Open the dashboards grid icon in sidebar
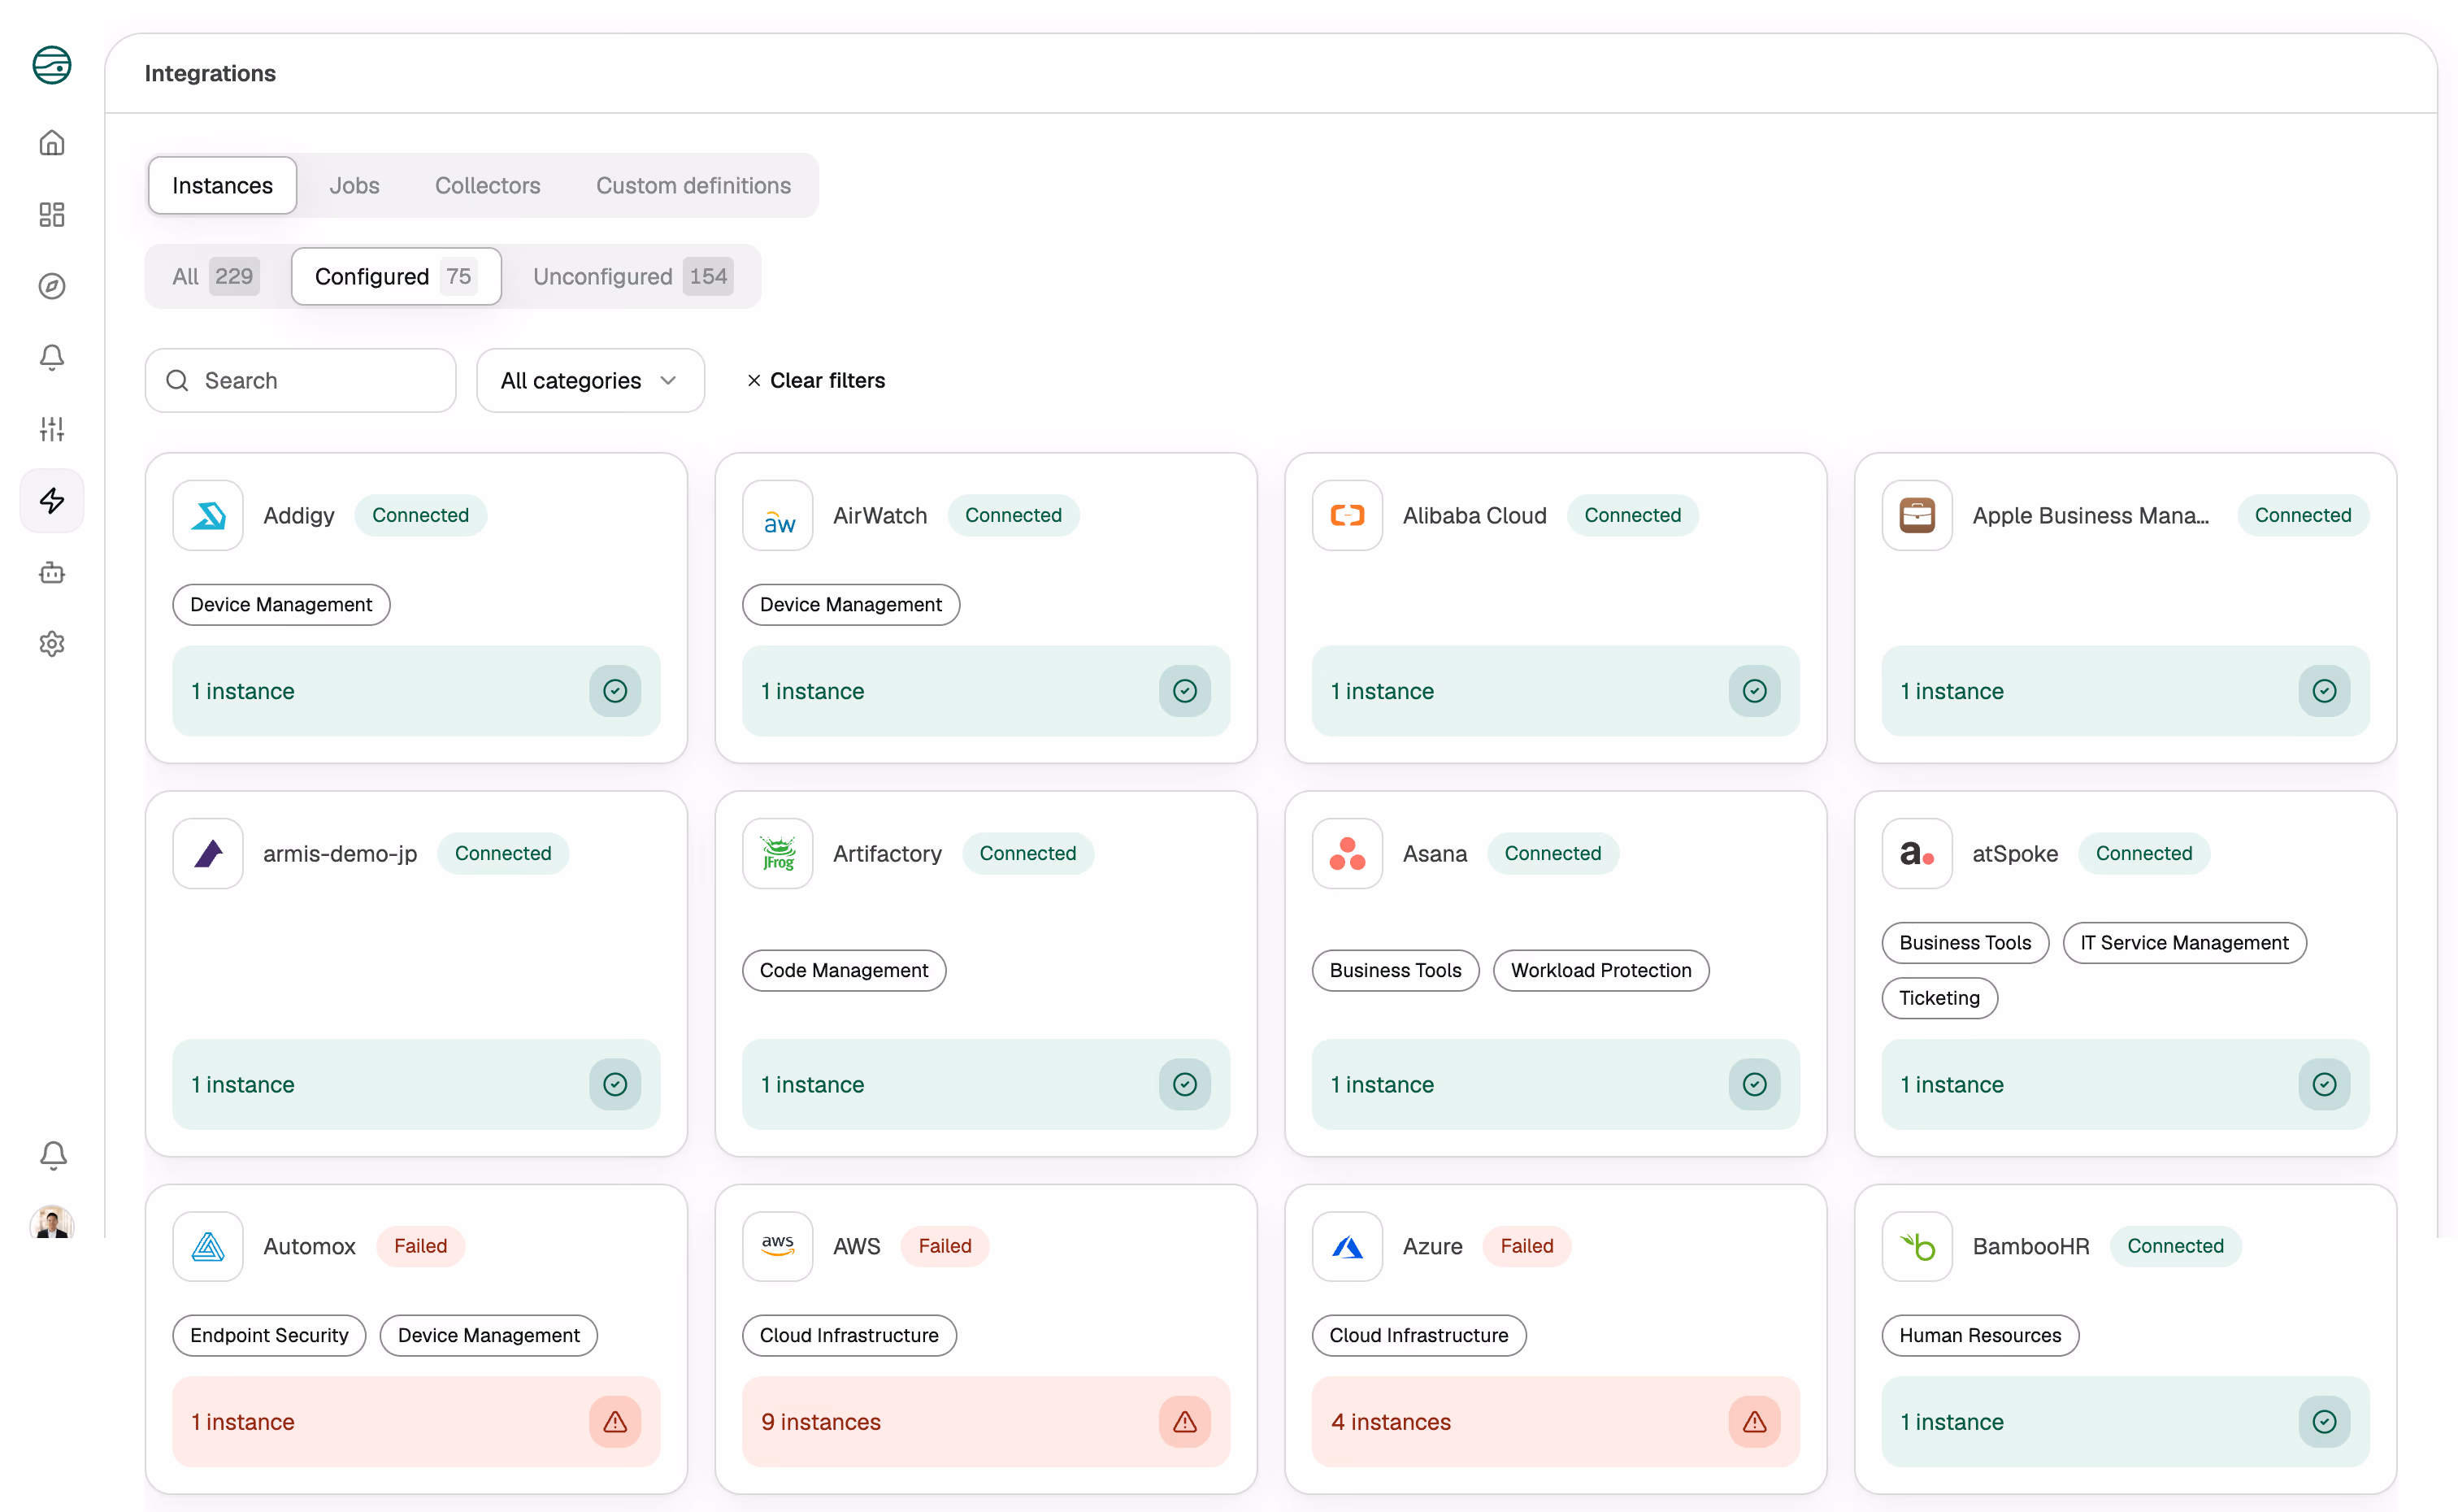 click(52, 215)
